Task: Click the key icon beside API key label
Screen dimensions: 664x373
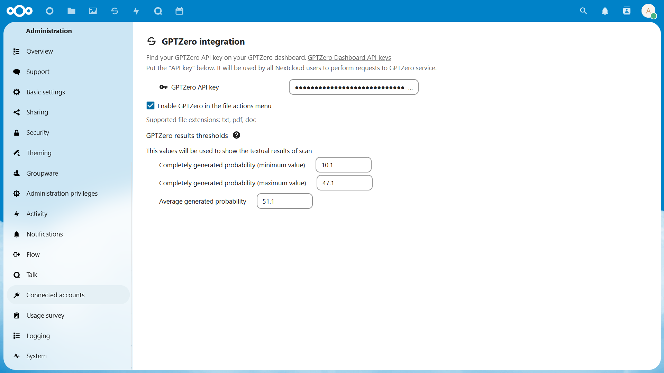Action: (x=163, y=87)
